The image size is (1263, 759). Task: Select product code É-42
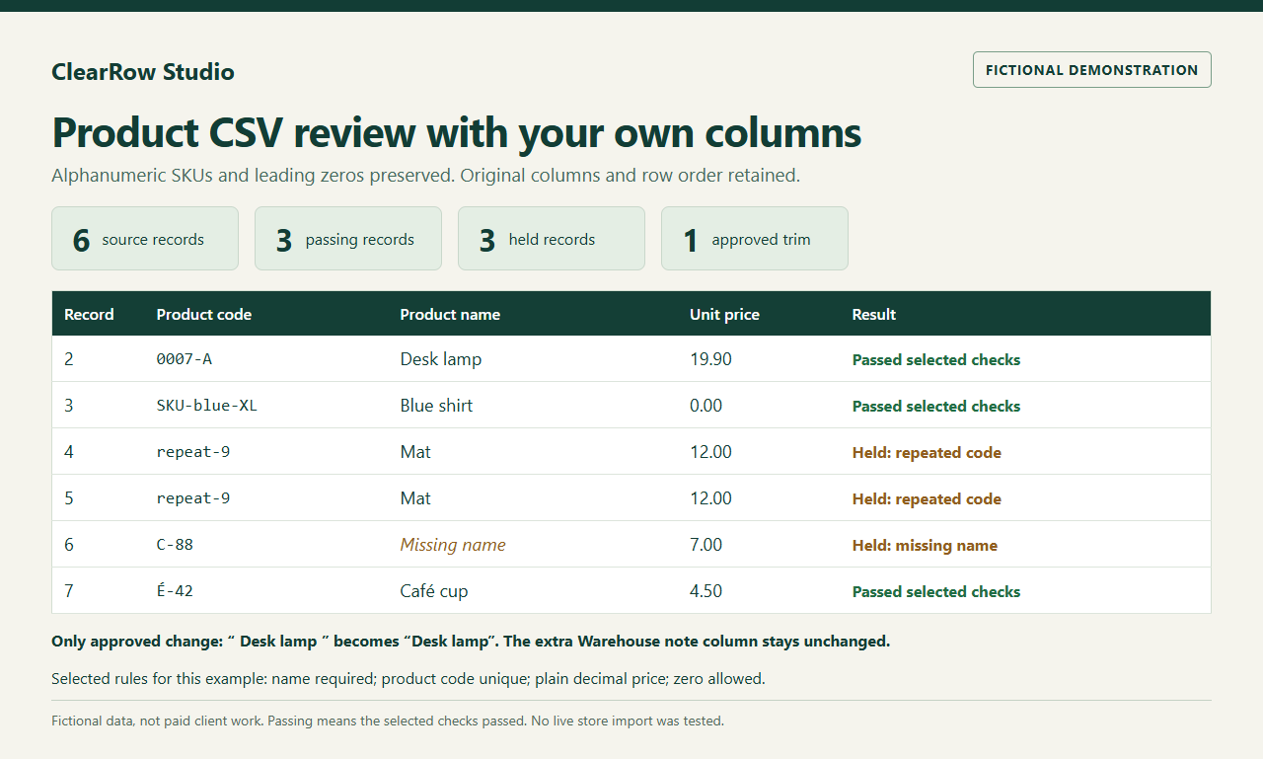pyautogui.click(x=175, y=591)
